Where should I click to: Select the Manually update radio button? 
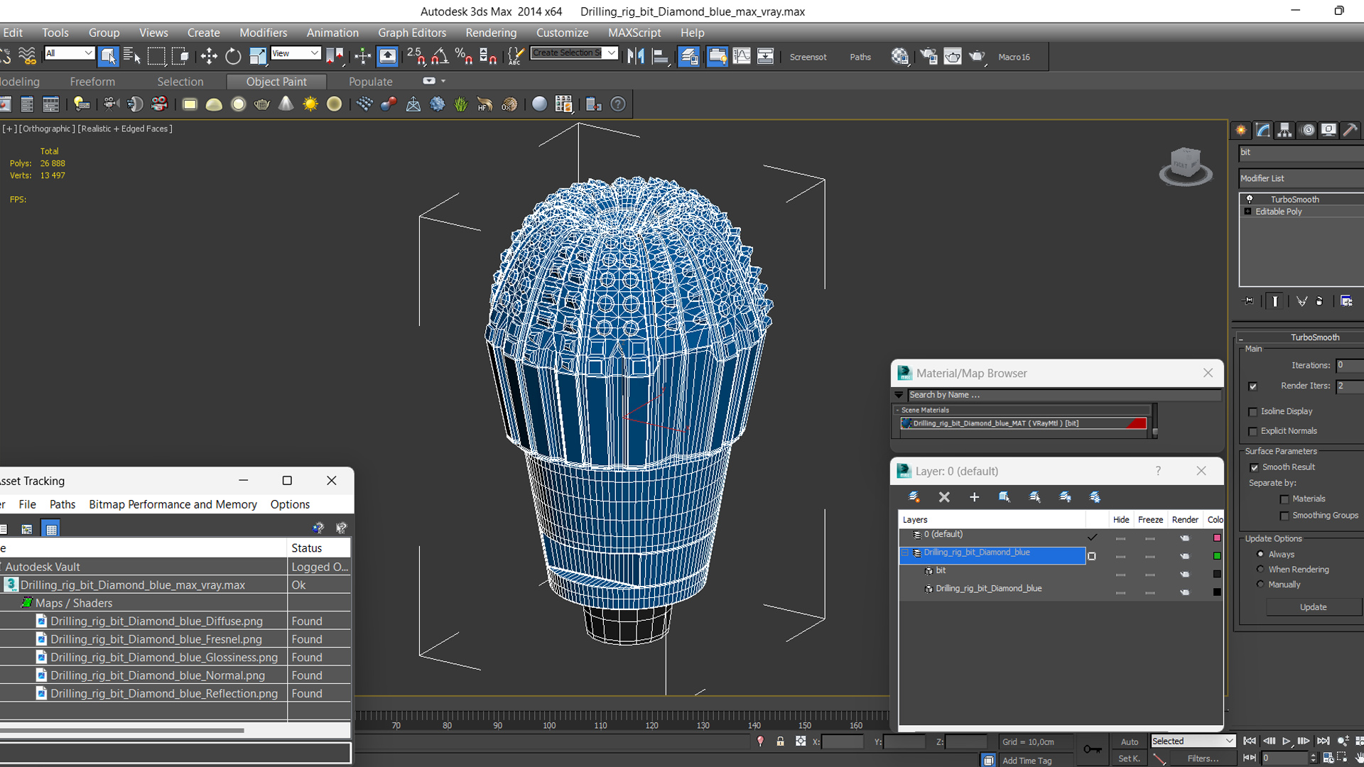(1261, 584)
